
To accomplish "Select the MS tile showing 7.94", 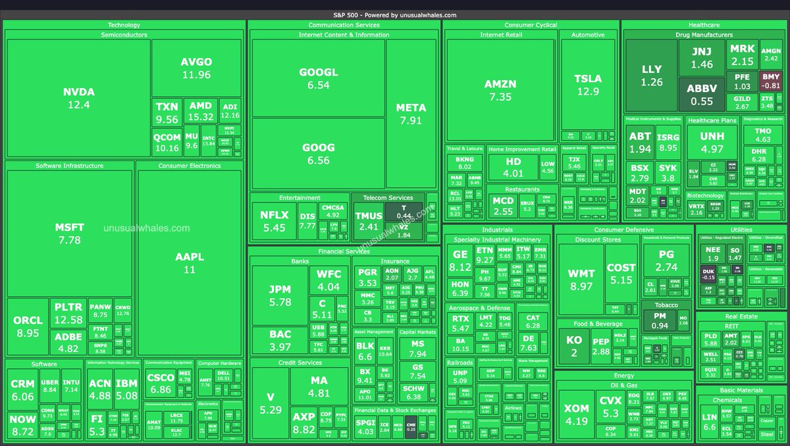I will [x=418, y=349].
